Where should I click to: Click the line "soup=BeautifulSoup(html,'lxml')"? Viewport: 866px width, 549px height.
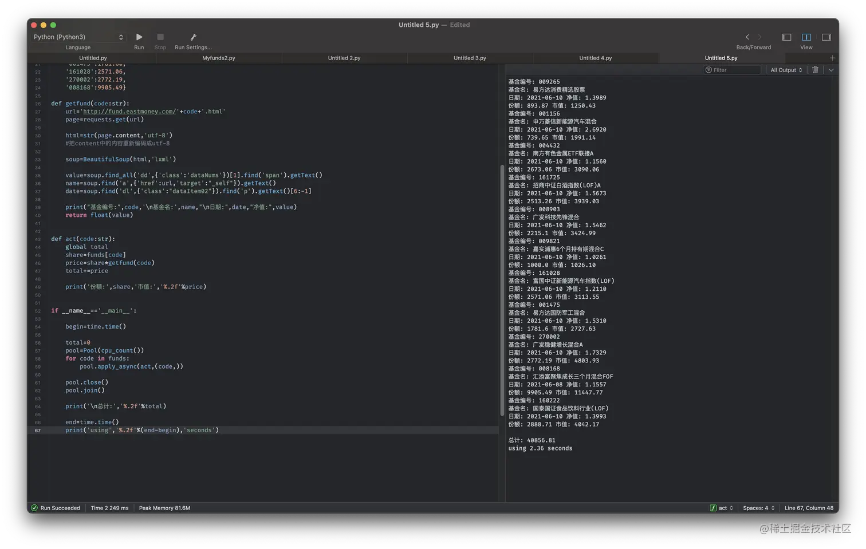121,159
